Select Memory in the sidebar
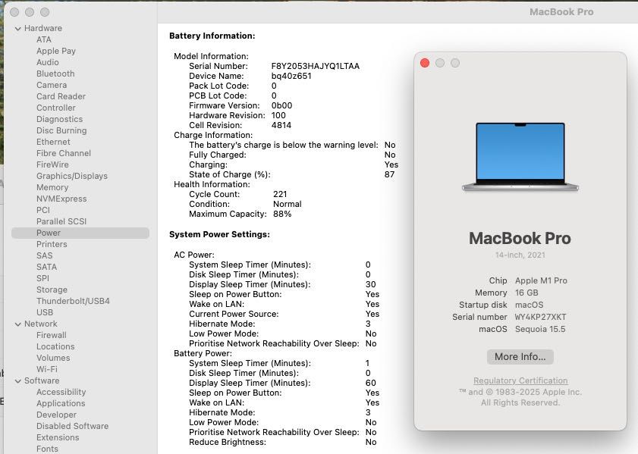The height and width of the screenshot is (454, 638). 52,187
